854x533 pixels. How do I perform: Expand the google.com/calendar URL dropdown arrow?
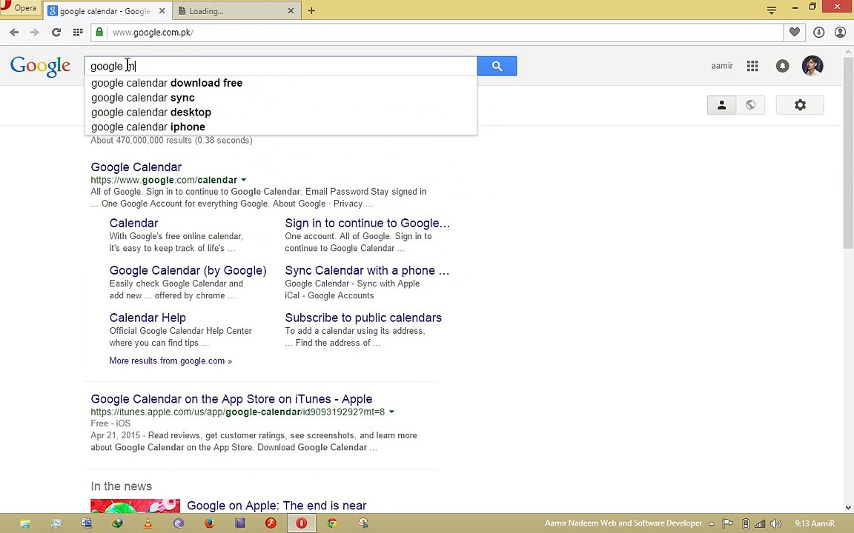click(x=243, y=180)
